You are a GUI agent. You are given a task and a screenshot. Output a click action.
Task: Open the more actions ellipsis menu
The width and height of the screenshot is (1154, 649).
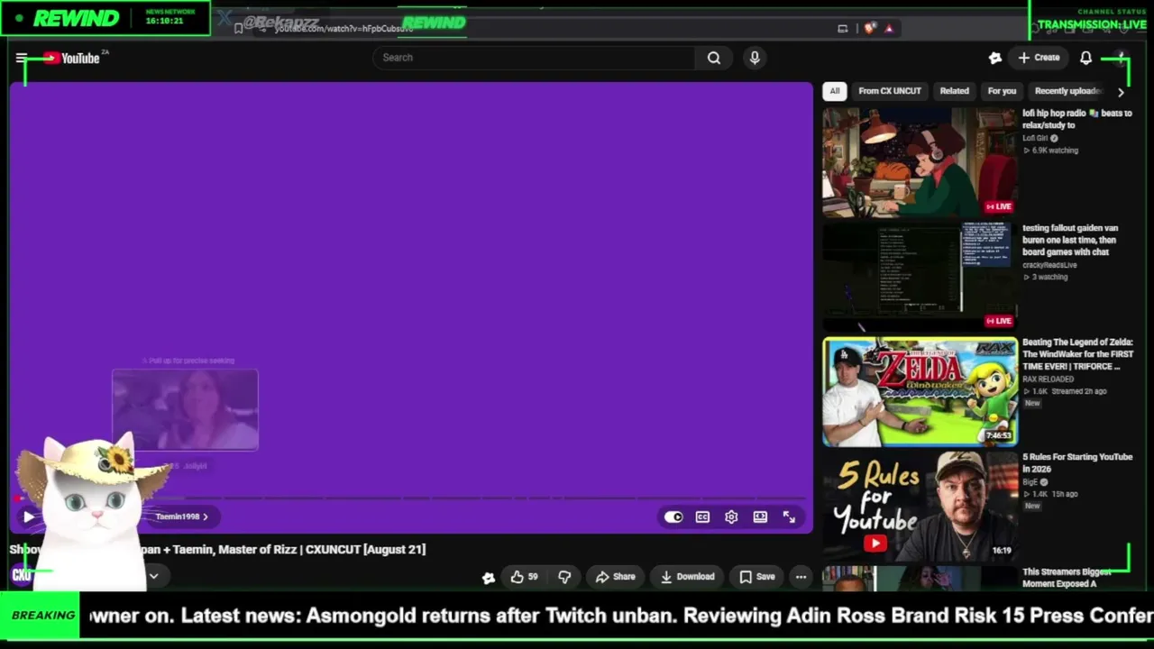click(801, 577)
